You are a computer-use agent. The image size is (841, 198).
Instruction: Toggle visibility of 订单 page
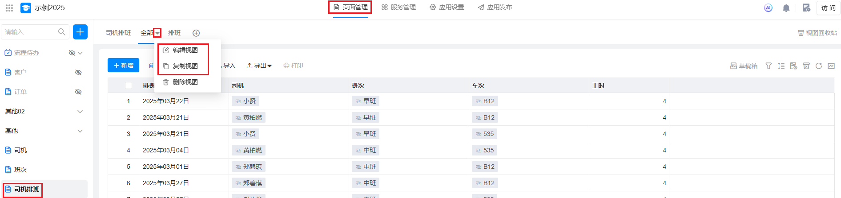coord(78,92)
